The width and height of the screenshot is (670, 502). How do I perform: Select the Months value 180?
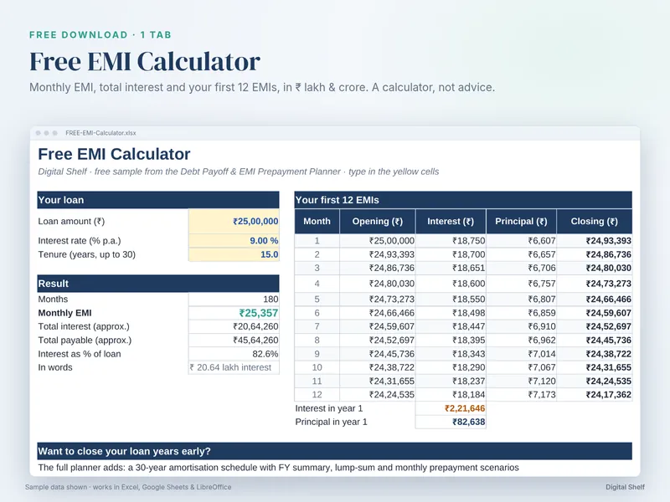(234, 300)
